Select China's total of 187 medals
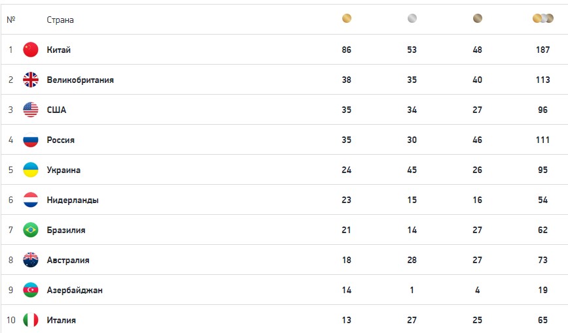Screen dimensions: 568x333 click(x=542, y=50)
